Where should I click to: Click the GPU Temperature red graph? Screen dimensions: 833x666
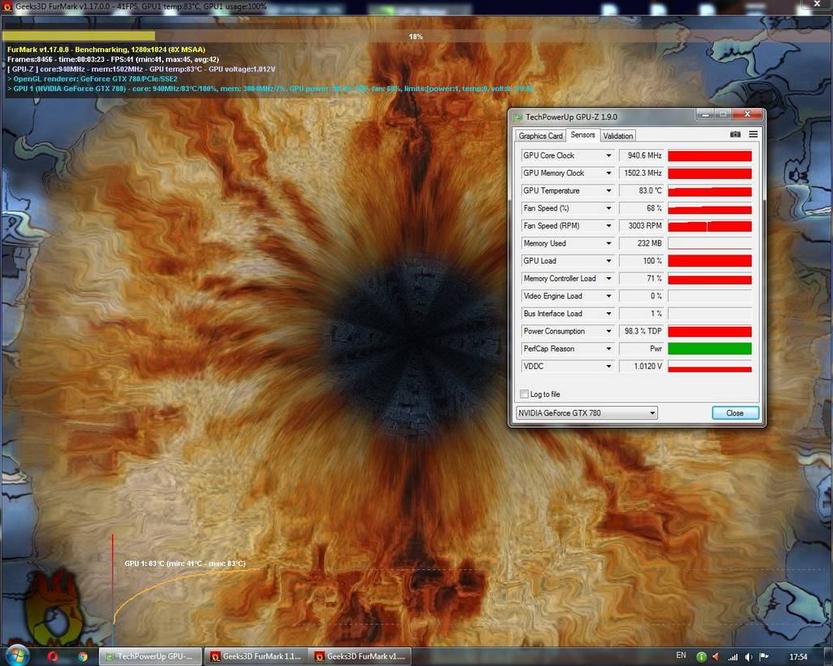[x=709, y=190]
